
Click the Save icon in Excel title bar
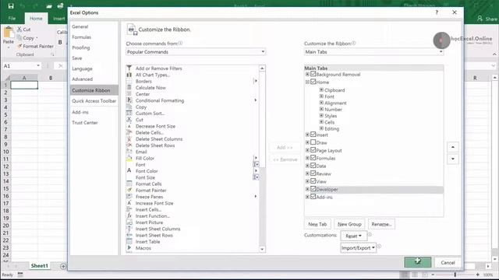pos(11,5)
